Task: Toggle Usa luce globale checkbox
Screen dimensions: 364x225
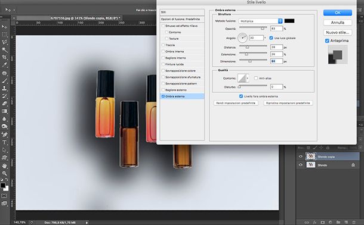Action: (x=271, y=38)
